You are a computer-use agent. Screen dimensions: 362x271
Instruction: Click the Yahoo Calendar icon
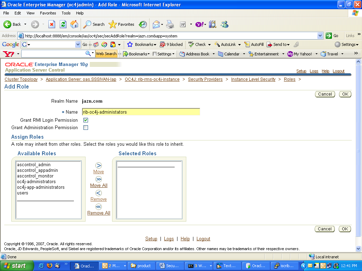[221, 54]
